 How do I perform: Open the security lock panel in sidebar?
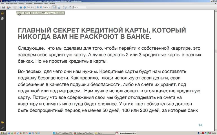point(2,13)
